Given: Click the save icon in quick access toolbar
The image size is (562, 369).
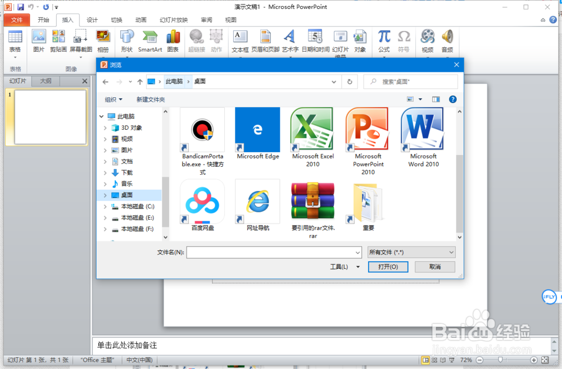Looking at the screenshot, I should tap(20, 7).
